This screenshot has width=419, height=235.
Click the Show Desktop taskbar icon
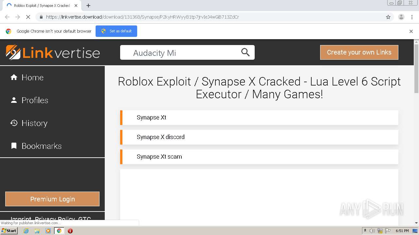click(x=416, y=231)
